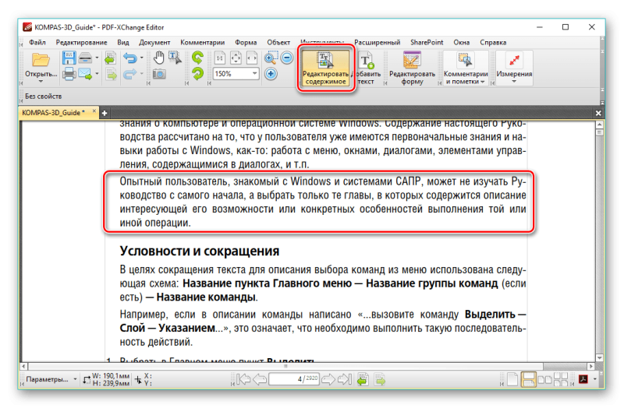Viewport: 624px width, 408px height.
Task: Click the upper green rotate arrow icon
Action: (197, 58)
